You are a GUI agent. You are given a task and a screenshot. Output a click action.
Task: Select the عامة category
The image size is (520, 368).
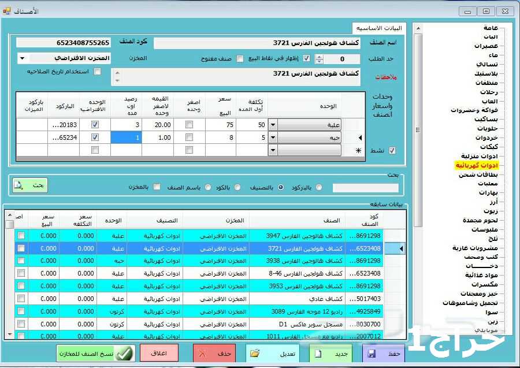[x=491, y=28]
